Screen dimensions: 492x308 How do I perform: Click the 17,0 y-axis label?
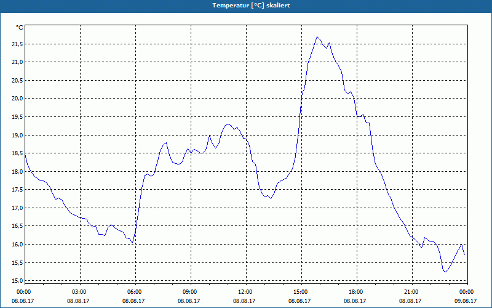17,208
